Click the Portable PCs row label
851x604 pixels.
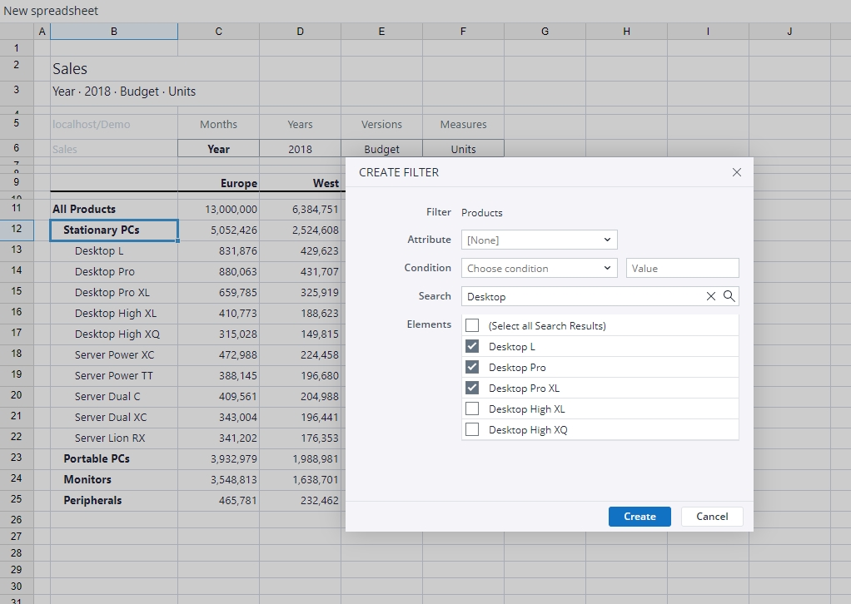coord(97,458)
